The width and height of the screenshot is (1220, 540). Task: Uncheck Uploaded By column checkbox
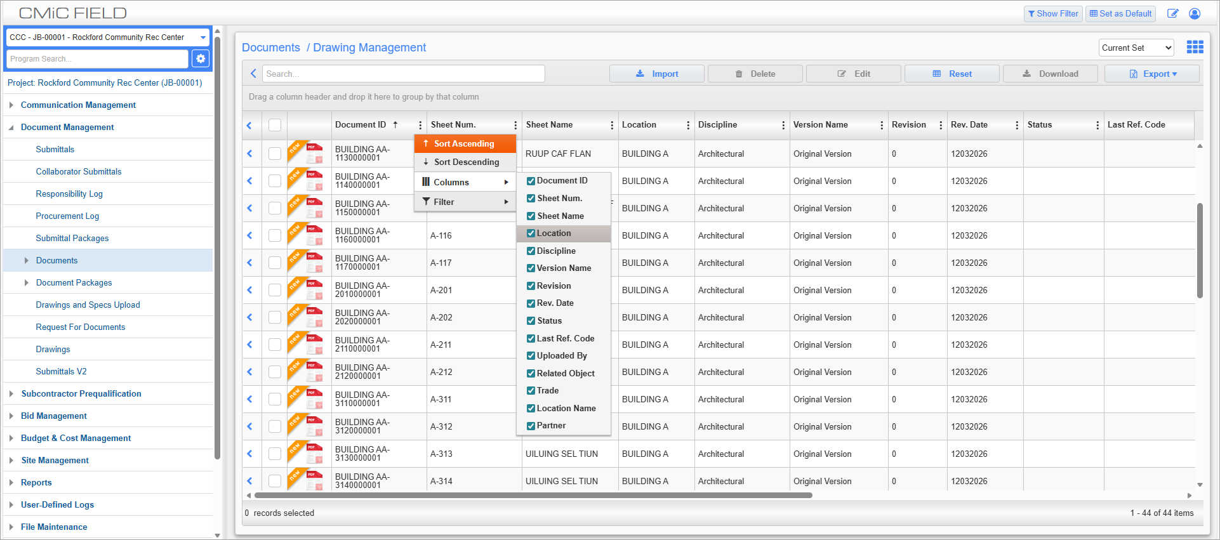(x=531, y=356)
